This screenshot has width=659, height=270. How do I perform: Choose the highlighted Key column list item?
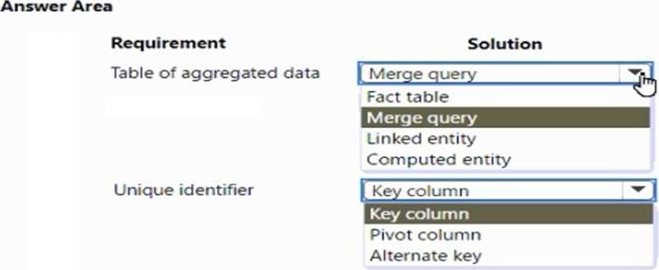pyautogui.click(x=508, y=214)
